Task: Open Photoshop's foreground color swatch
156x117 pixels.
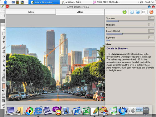Action: [x=4, y=86]
